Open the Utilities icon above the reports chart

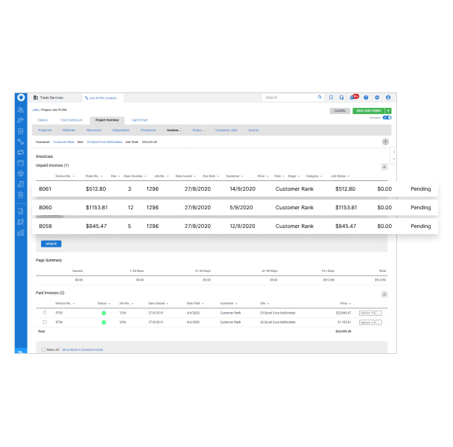point(21,222)
